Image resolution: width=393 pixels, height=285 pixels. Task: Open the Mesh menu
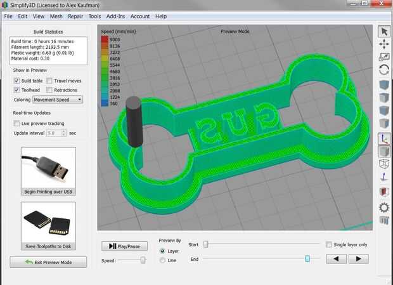(x=56, y=17)
